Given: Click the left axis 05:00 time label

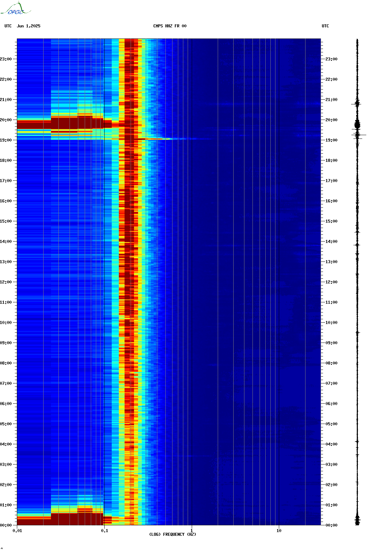Looking at the screenshot, I should pyautogui.click(x=6, y=424).
